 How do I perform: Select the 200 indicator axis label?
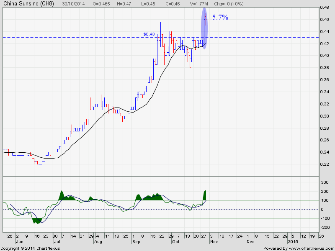click(325, 192)
